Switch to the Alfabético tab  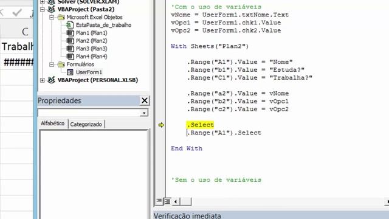53,123
